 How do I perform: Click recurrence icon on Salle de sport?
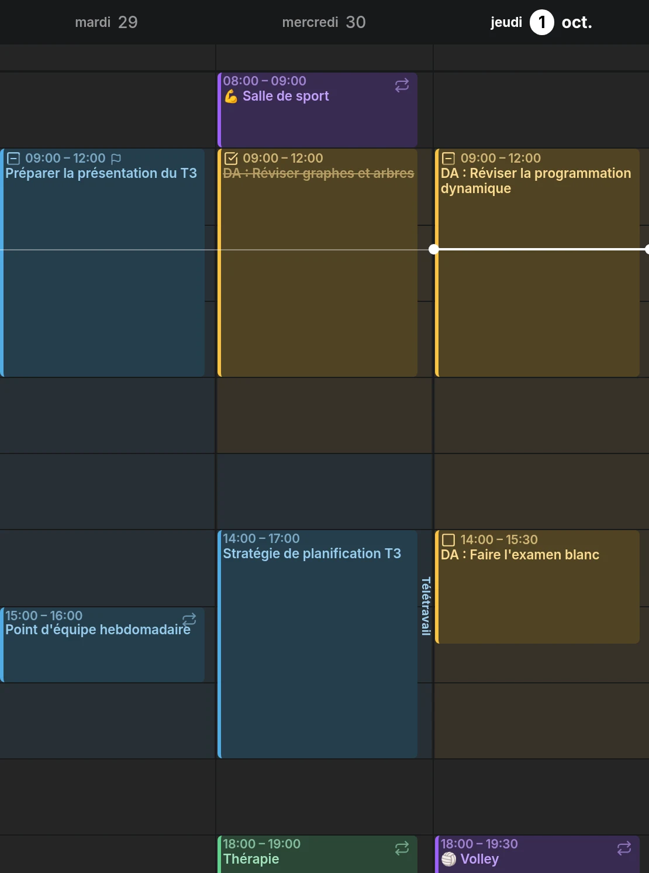click(x=402, y=85)
